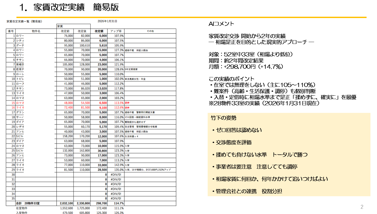This screenshot has height=214, width=377.
Task: Select the 改定後 column header
Action: point(82,31)
